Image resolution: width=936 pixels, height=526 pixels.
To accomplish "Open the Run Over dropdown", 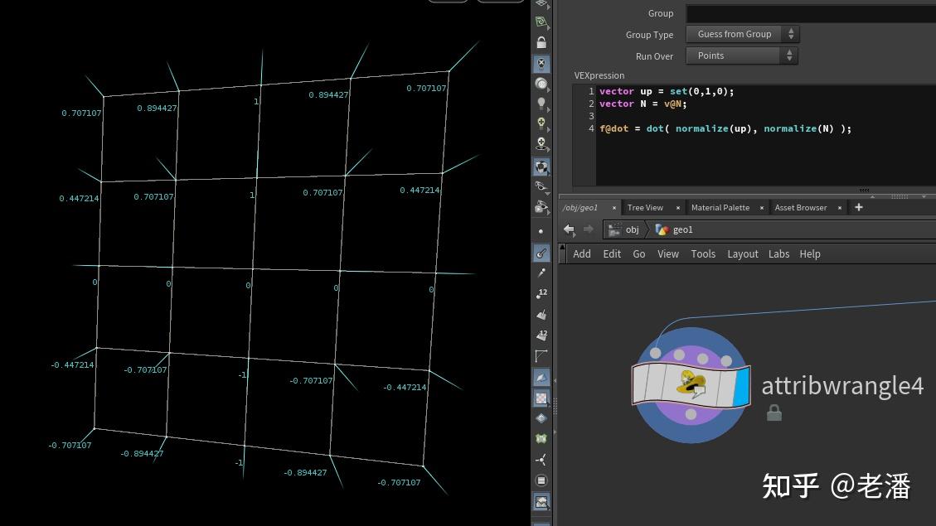I will pos(742,55).
